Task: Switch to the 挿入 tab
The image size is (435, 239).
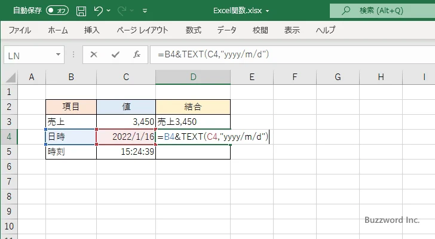Action: click(92, 30)
